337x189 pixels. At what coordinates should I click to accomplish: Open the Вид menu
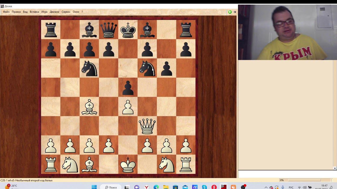[25, 12]
